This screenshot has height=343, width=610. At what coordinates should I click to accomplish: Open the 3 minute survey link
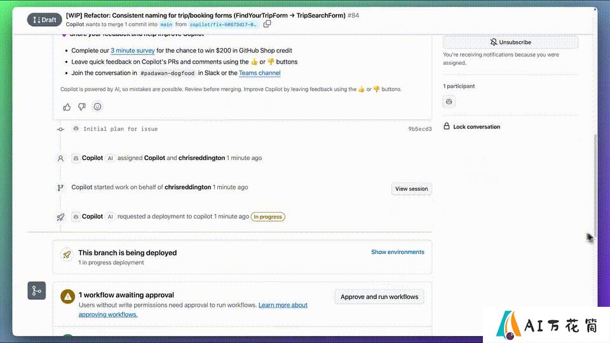click(133, 51)
